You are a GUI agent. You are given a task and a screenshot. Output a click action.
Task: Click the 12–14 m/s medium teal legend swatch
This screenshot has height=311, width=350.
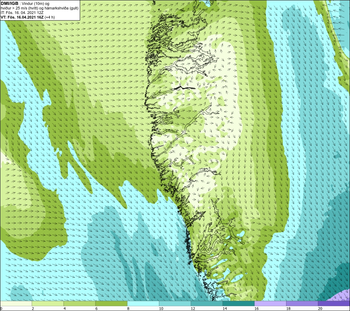click(x=207, y=303)
